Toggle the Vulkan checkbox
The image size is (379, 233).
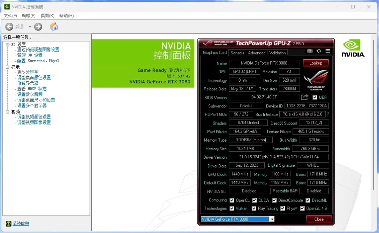232,208
